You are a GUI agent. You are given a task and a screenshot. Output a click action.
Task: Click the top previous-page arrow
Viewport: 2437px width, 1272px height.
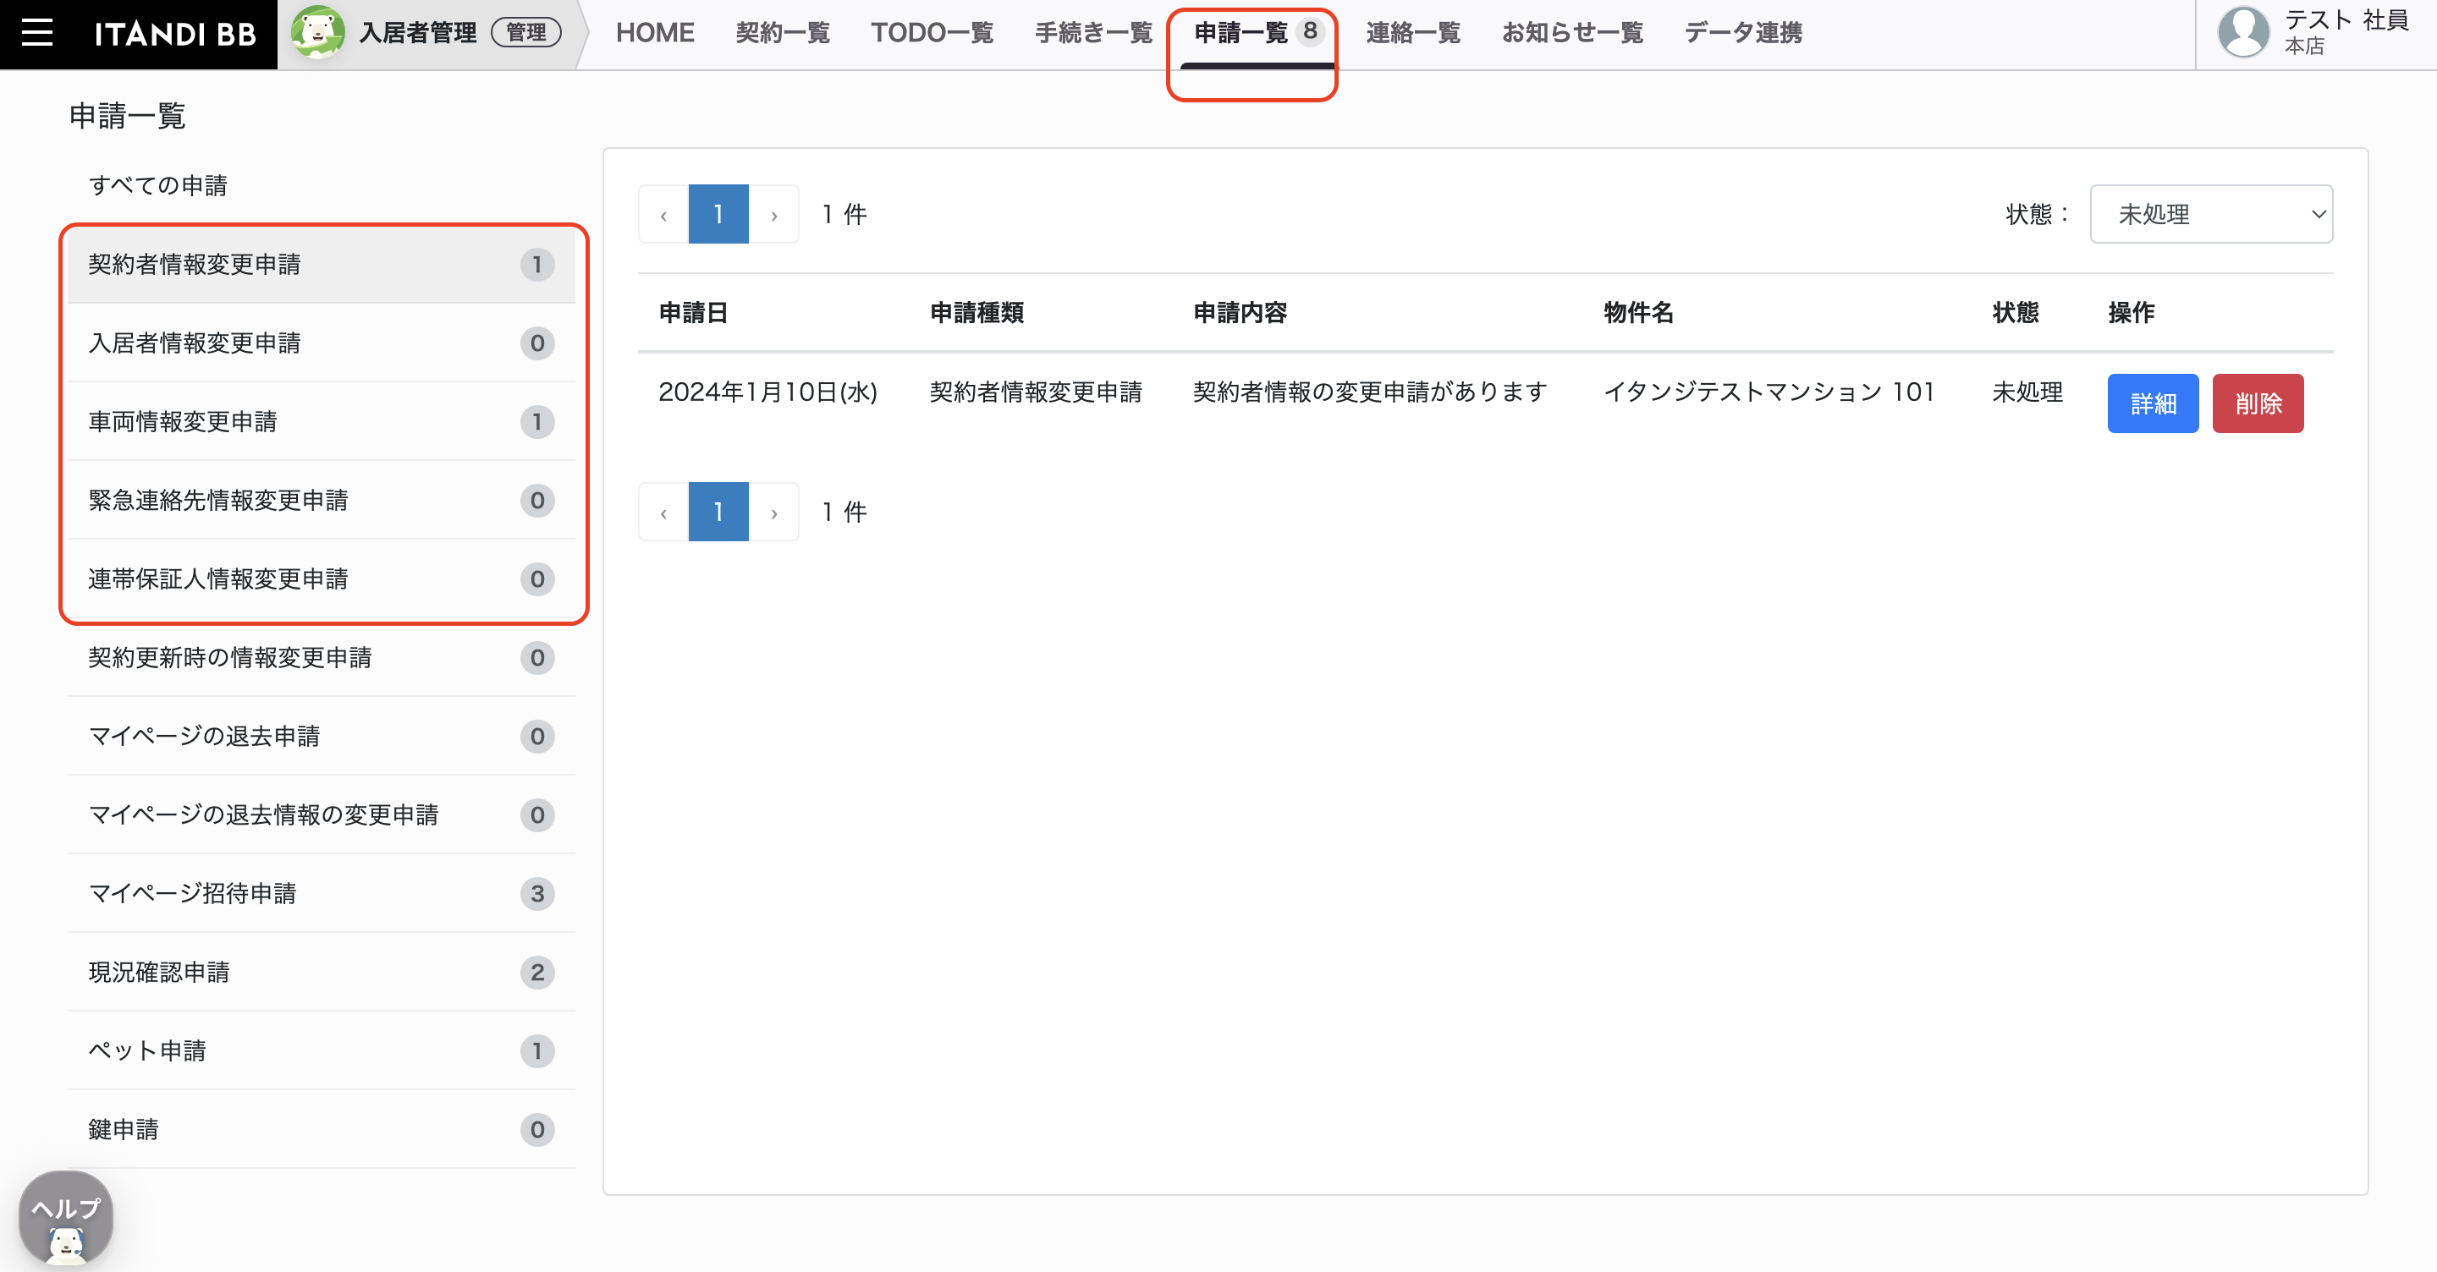pos(663,214)
